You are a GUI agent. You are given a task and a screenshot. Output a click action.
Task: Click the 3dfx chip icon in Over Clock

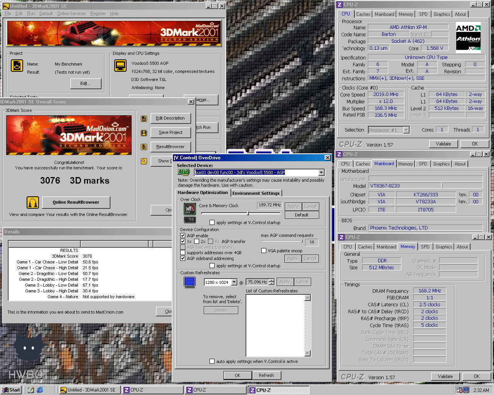click(189, 209)
